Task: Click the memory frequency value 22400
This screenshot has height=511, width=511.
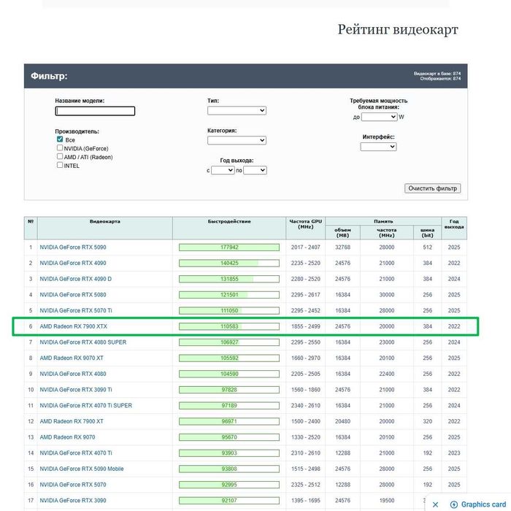Action: 386,374
